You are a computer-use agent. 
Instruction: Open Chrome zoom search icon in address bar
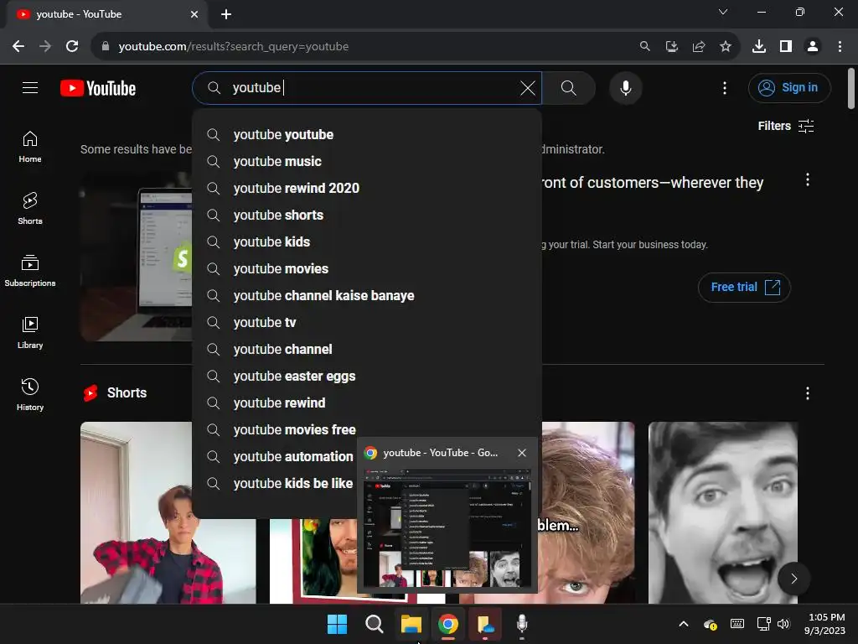[x=644, y=47]
